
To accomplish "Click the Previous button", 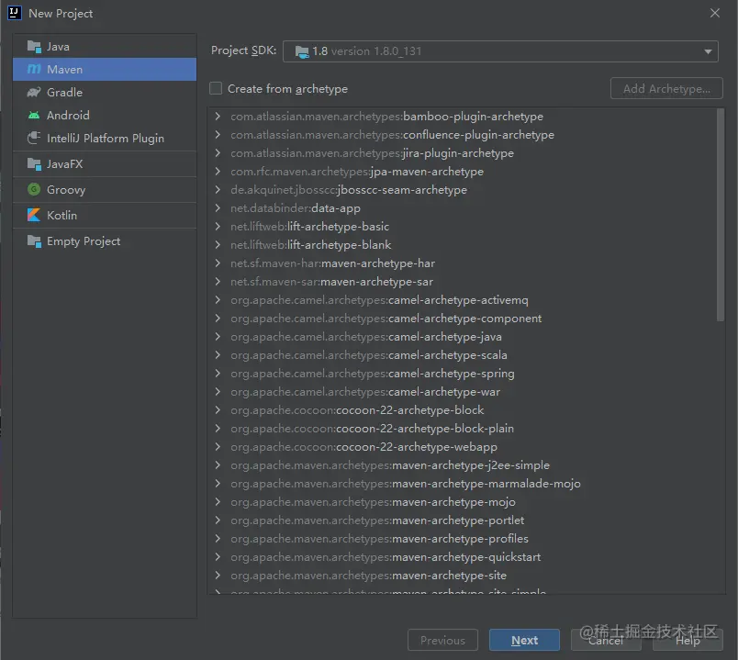I will coord(442,640).
